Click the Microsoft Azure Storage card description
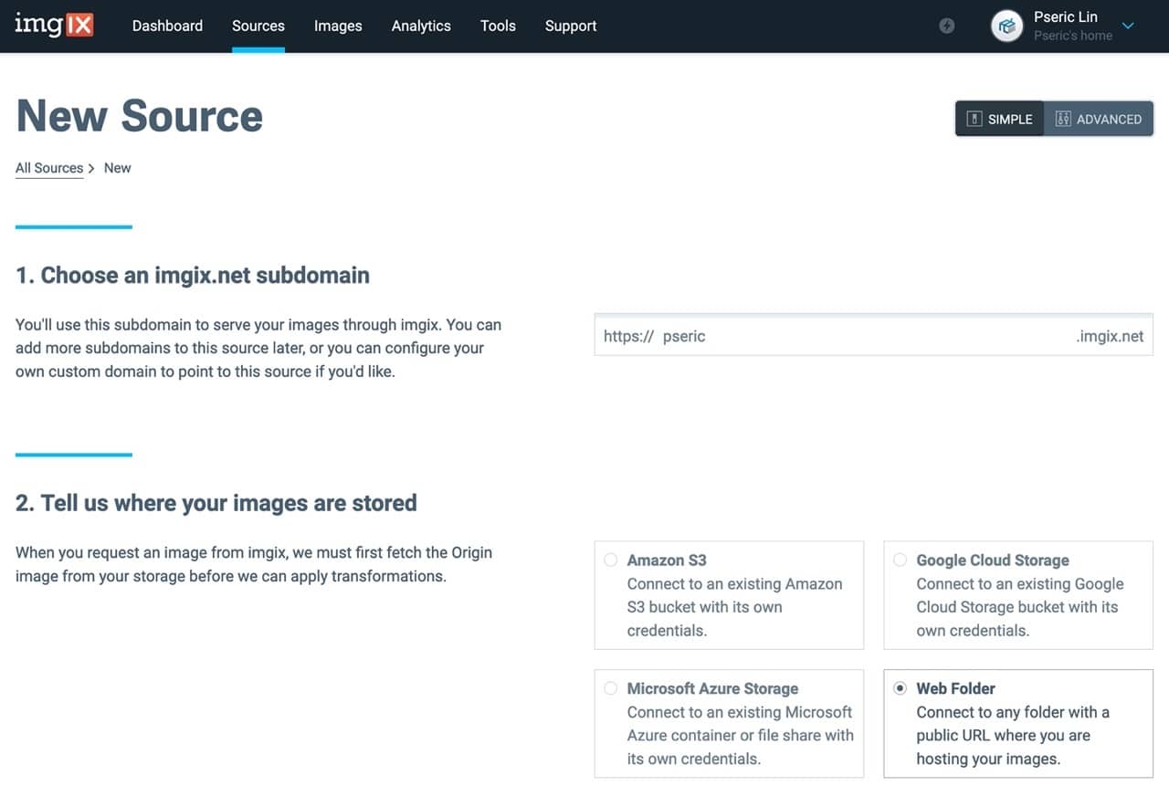The image size is (1169, 796). tap(741, 735)
